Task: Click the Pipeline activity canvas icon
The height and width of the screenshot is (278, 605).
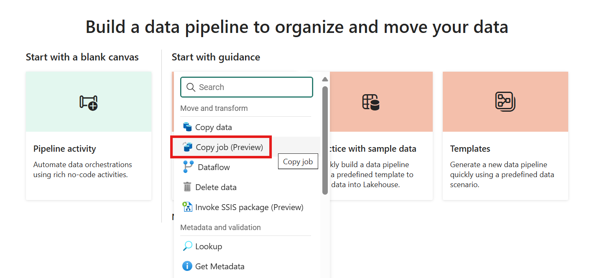Action: [89, 102]
